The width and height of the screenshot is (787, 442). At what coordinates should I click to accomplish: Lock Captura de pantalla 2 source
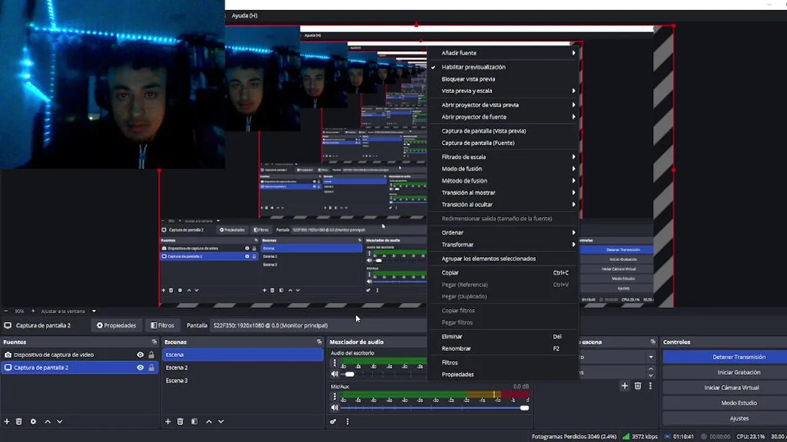point(151,368)
